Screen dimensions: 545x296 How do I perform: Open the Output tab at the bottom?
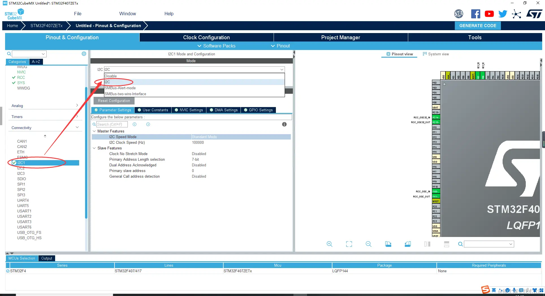47,258
